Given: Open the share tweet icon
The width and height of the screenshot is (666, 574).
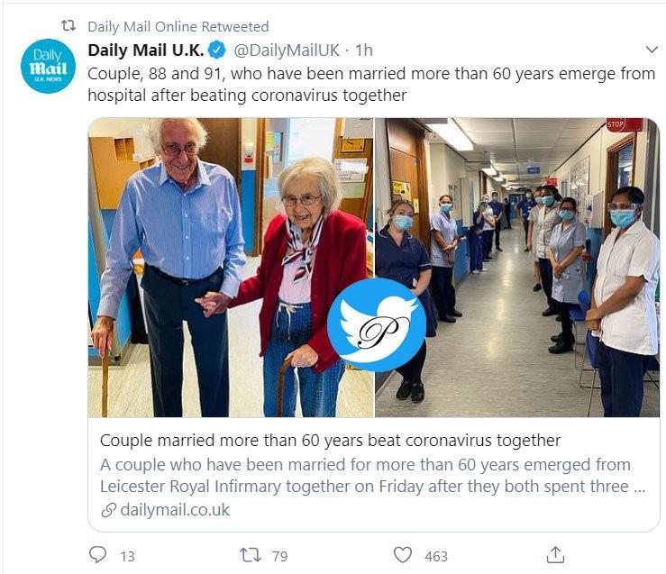Looking at the screenshot, I should click(x=556, y=554).
